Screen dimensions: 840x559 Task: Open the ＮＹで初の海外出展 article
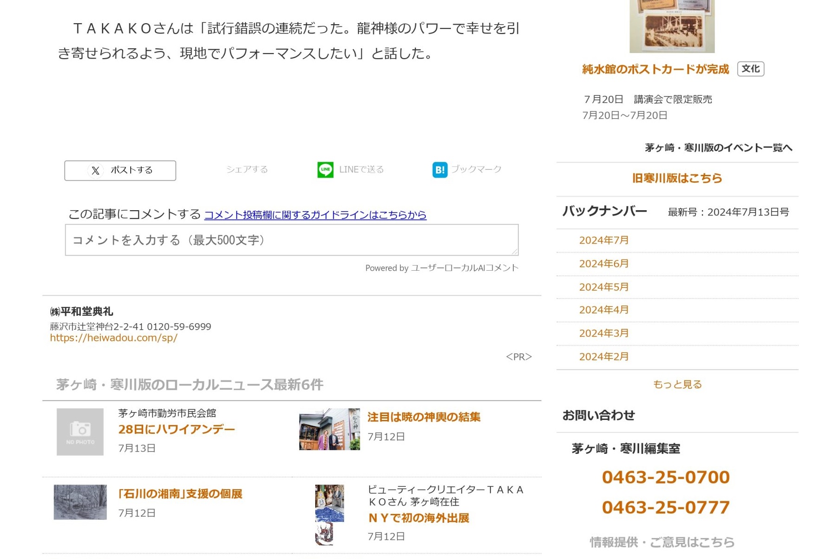(x=418, y=518)
